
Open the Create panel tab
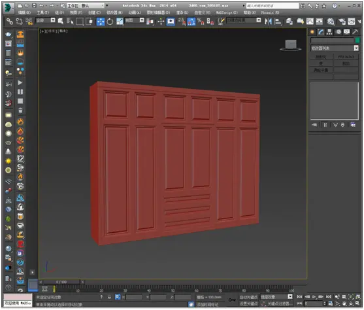tap(312, 32)
